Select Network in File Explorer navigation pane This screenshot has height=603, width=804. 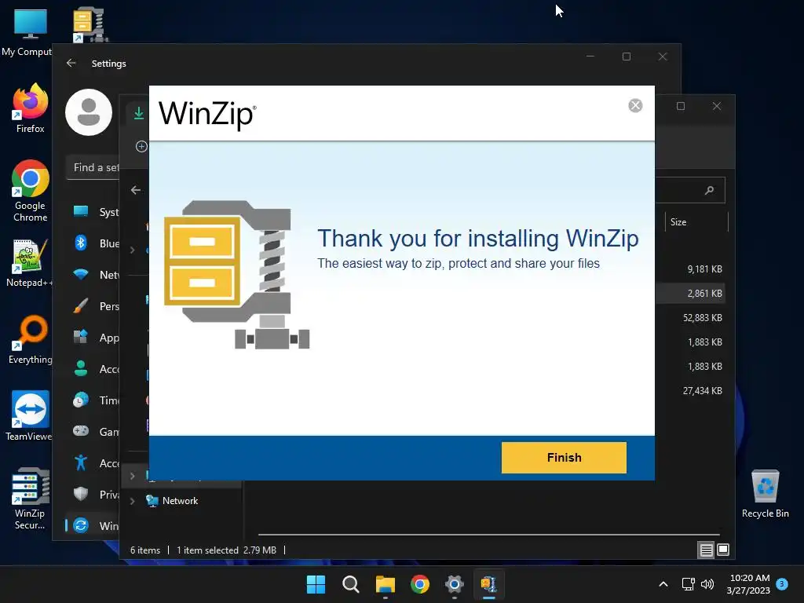(180, 501)
